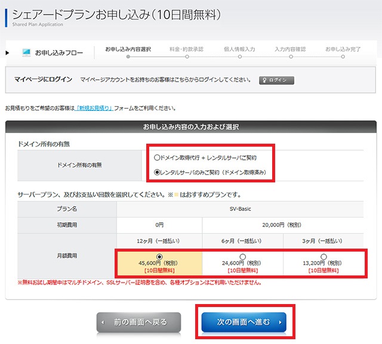382x344 pixels.
Task: Click the 0円 initial fee cell
Action: 159,225
